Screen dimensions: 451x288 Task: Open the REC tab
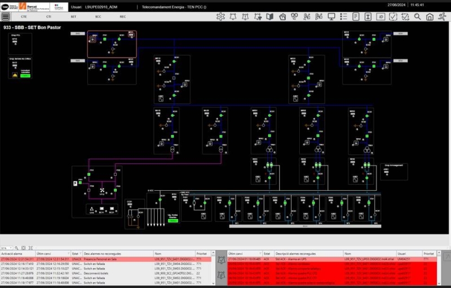123,17
